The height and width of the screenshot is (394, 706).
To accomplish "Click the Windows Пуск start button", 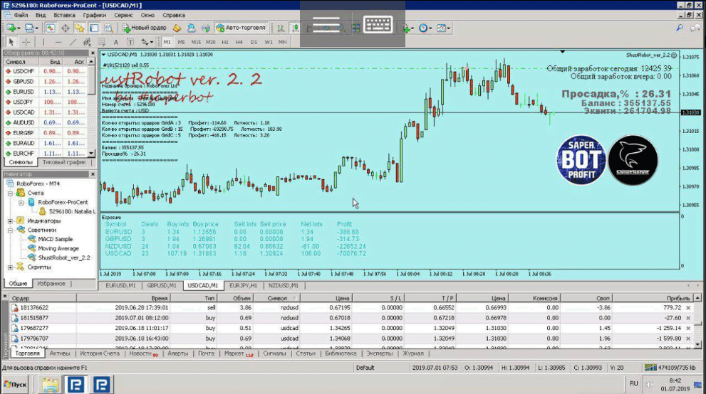I will [16, 385].
